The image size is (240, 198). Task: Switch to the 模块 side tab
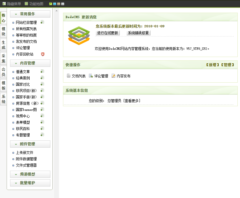(x=3, y=31)
